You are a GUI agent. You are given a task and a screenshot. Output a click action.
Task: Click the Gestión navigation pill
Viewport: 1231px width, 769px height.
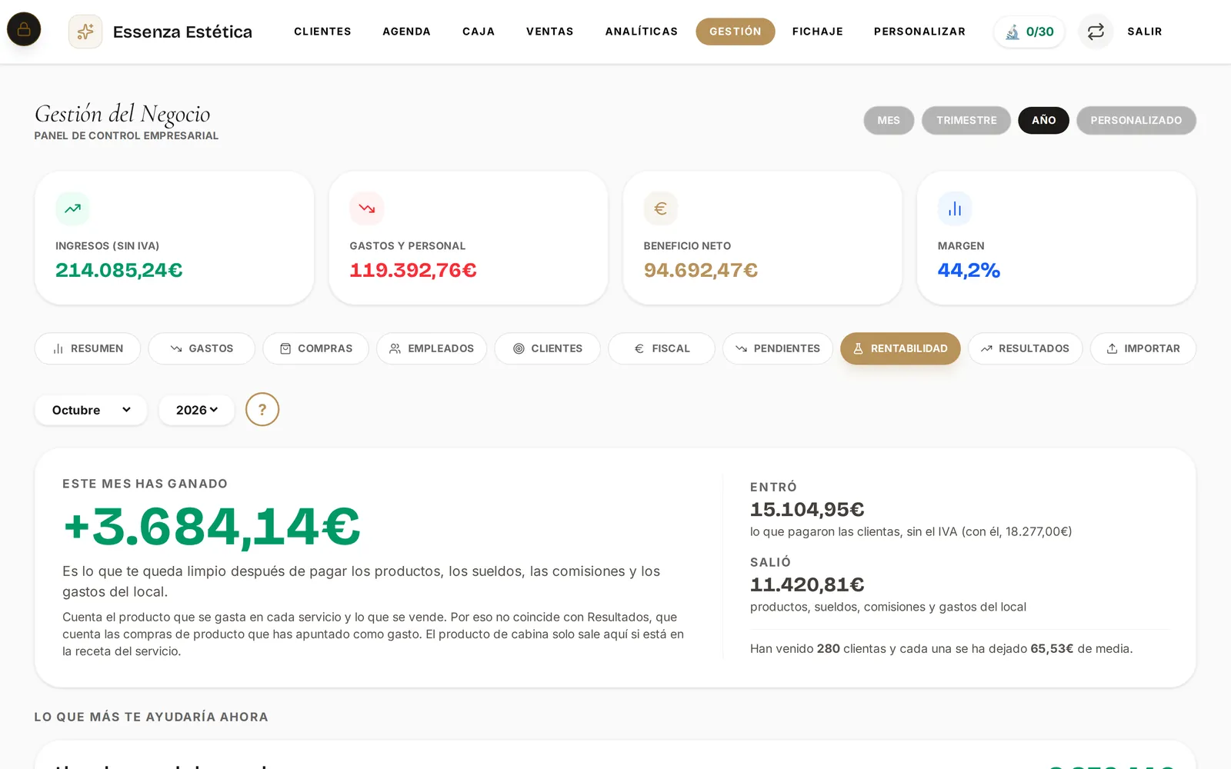pyautogui.click(x=736, y=32)
